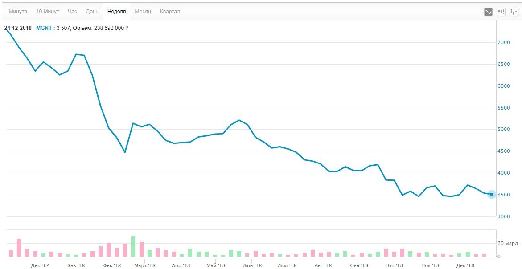Switch to candlestick chart view
This screenshot has height=269, width=522.
pyautogui.click(x=501, y=12)
